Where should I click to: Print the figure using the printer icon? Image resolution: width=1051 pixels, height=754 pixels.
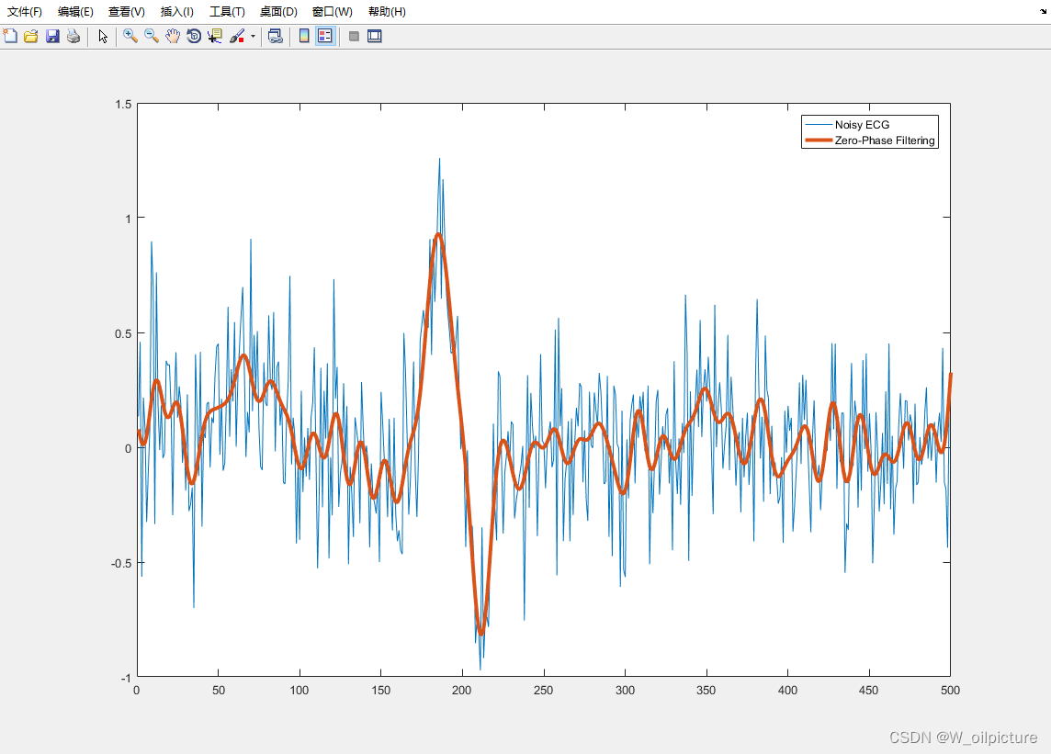pyautogui.click(x=73, y=36)
